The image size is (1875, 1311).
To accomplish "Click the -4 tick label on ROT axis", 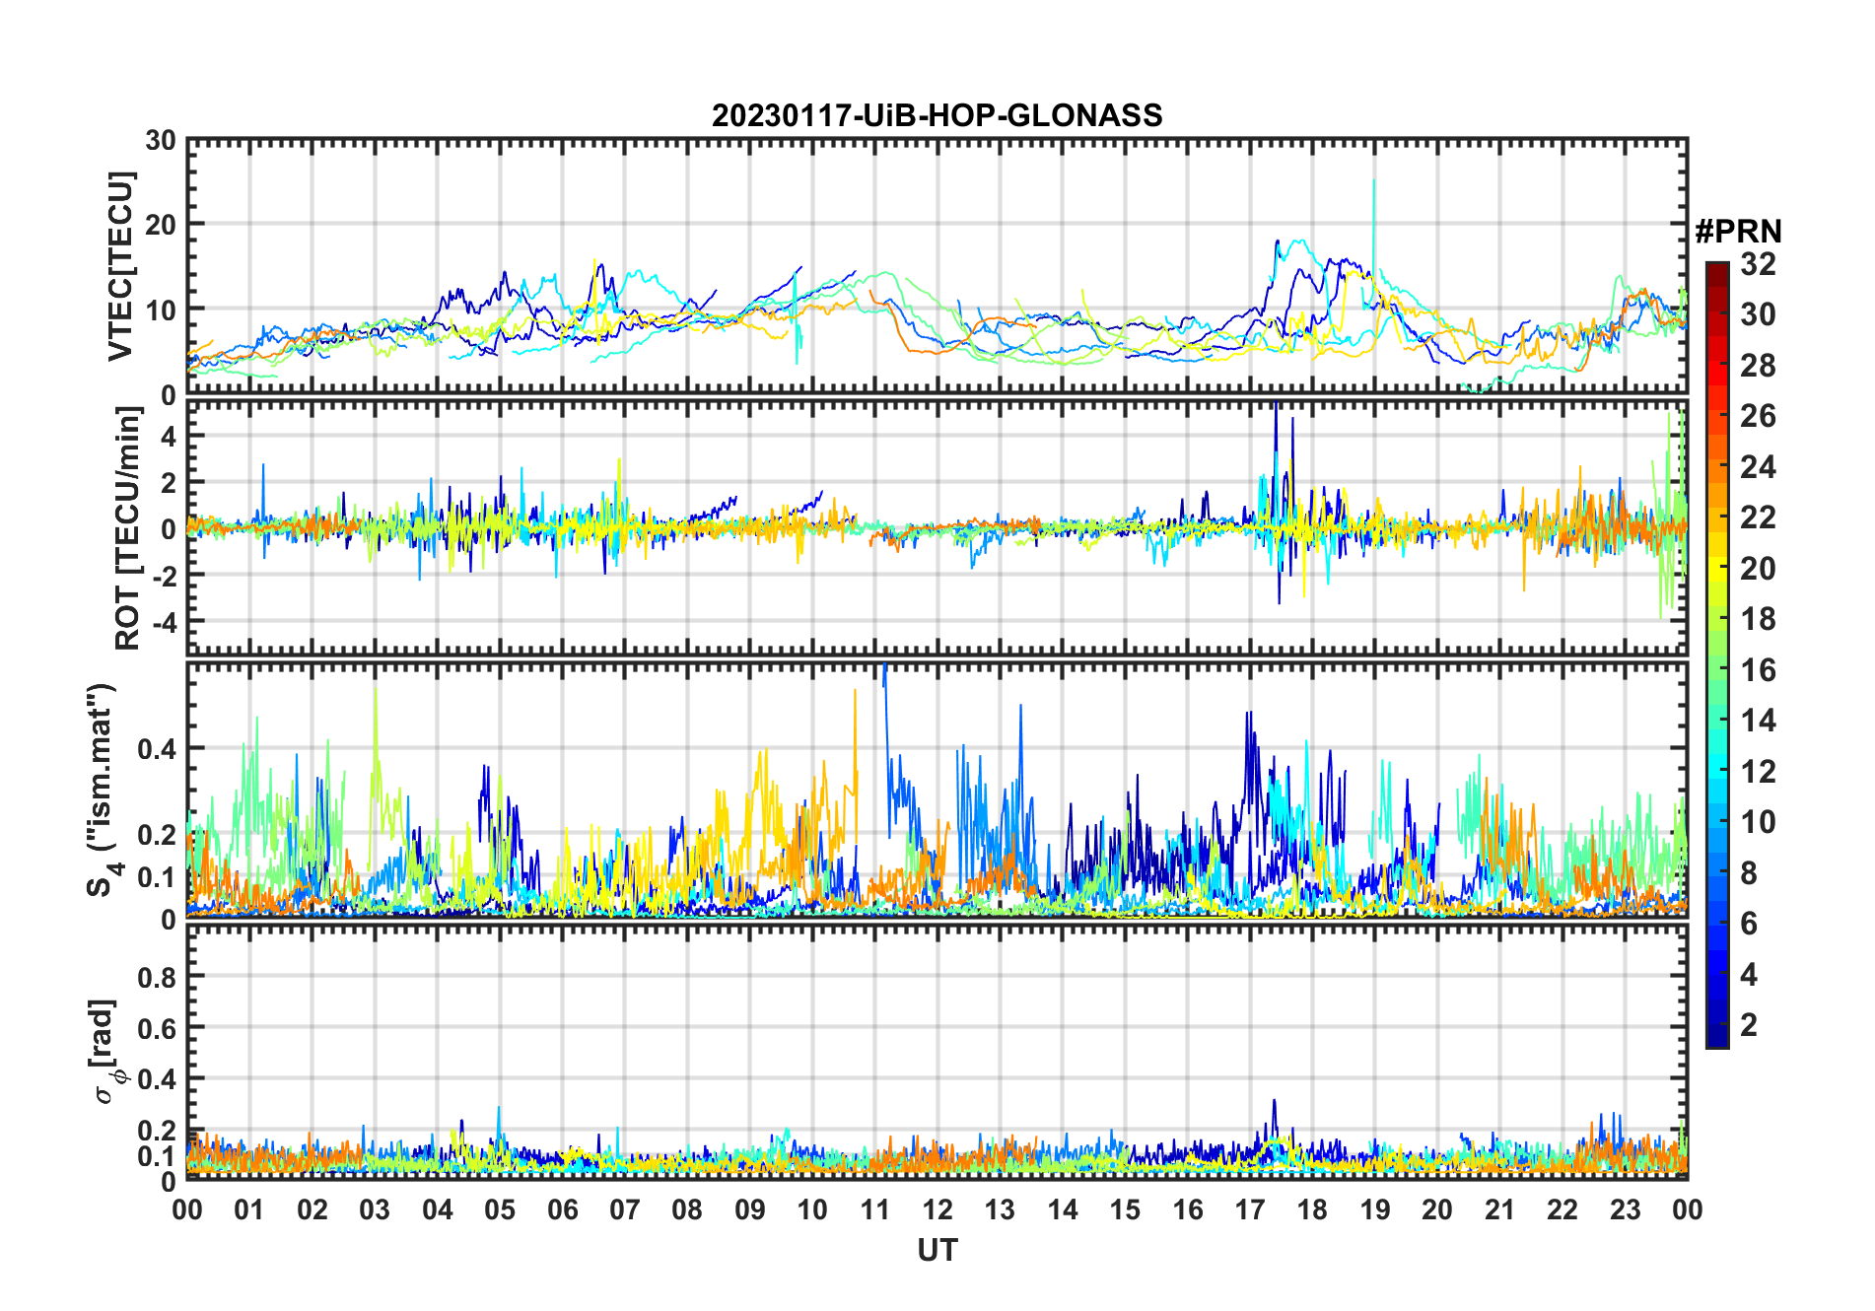I will click(x=164, y=621).
